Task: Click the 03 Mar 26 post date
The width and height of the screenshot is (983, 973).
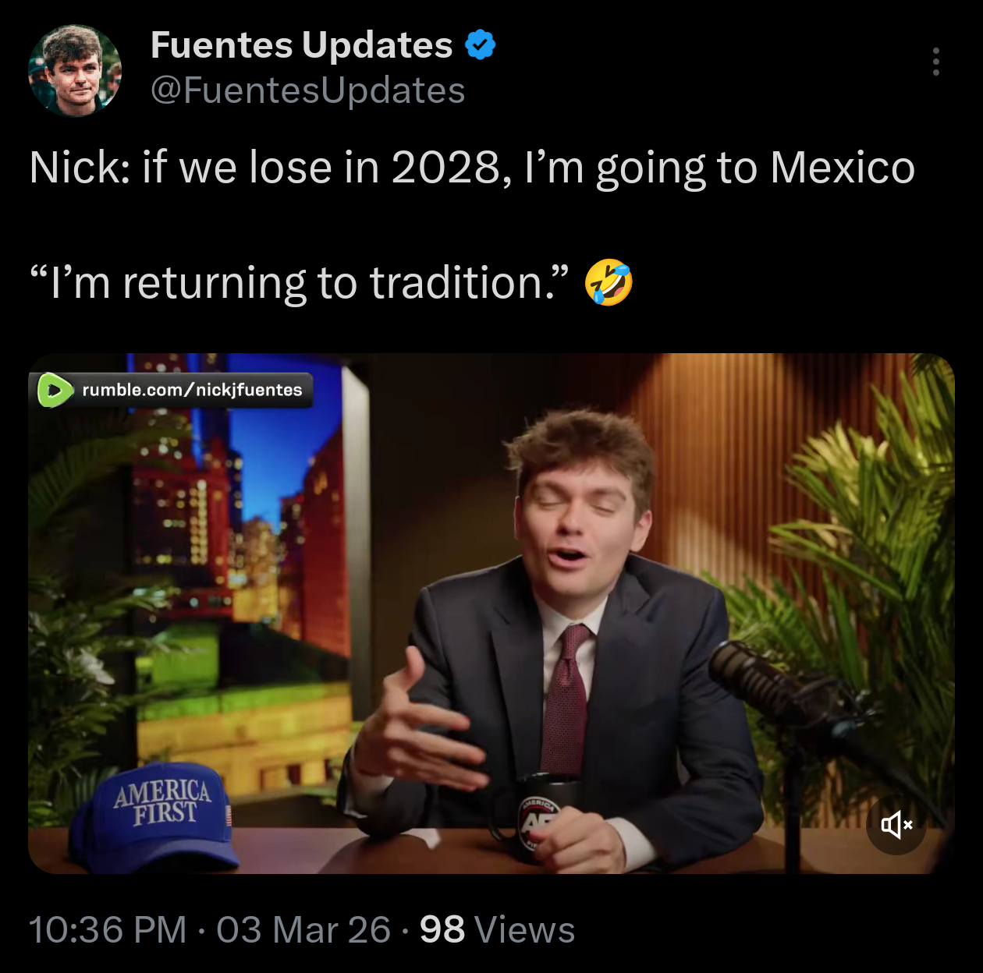Action: [303, 929]
